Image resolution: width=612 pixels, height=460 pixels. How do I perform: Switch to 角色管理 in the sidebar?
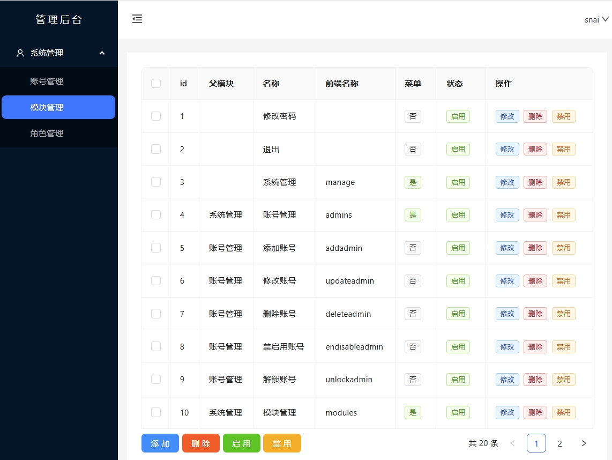(x=47, y=133)
